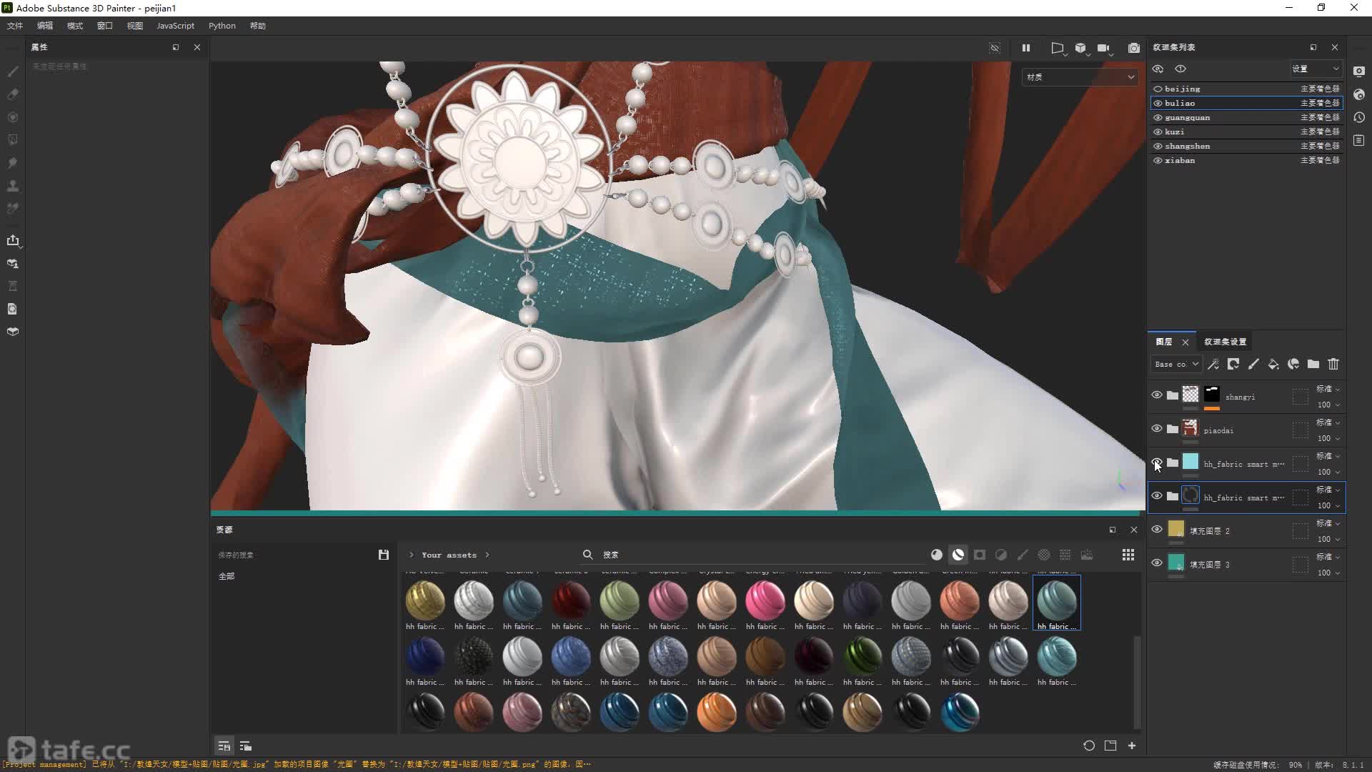1372x772 pixels.
Task: Open the Python menu
Action: (x=222, y=26)
